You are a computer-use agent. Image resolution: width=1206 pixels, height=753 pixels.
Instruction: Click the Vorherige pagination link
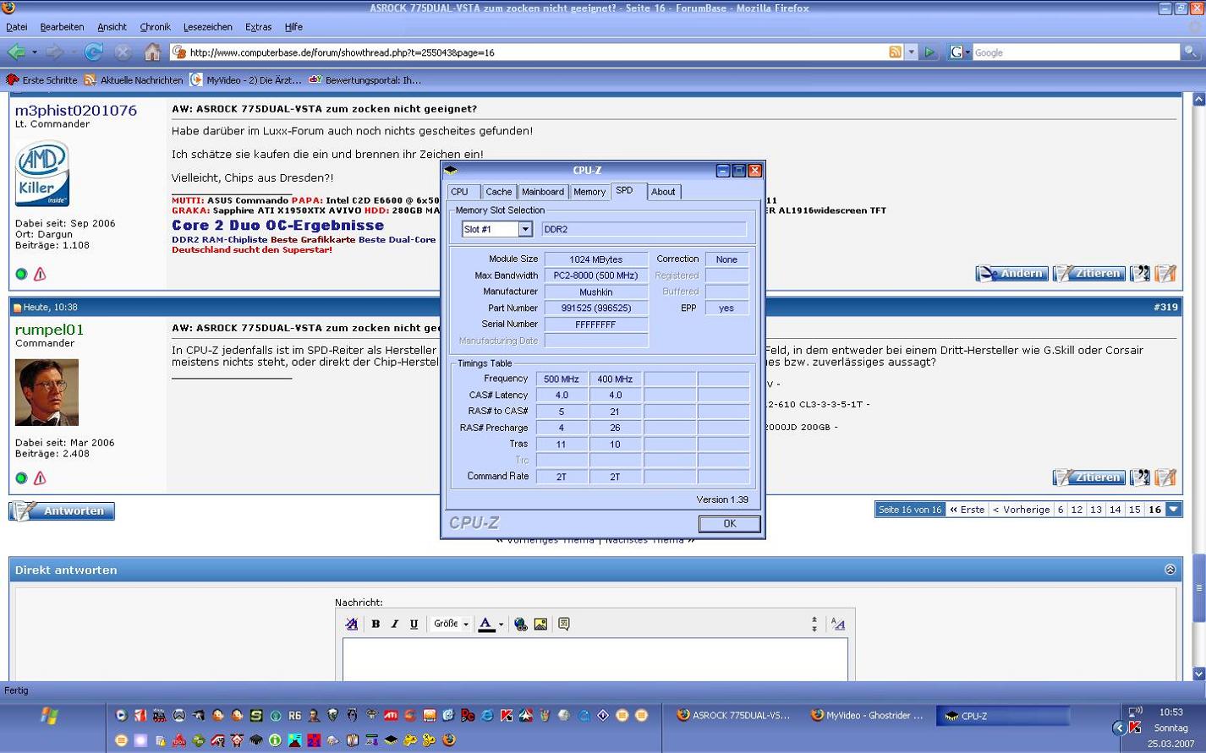click(x=1021, y=510)
